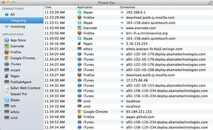
Task: Click the PubSubAgent icon in sidebar
Action: (7, 82)
